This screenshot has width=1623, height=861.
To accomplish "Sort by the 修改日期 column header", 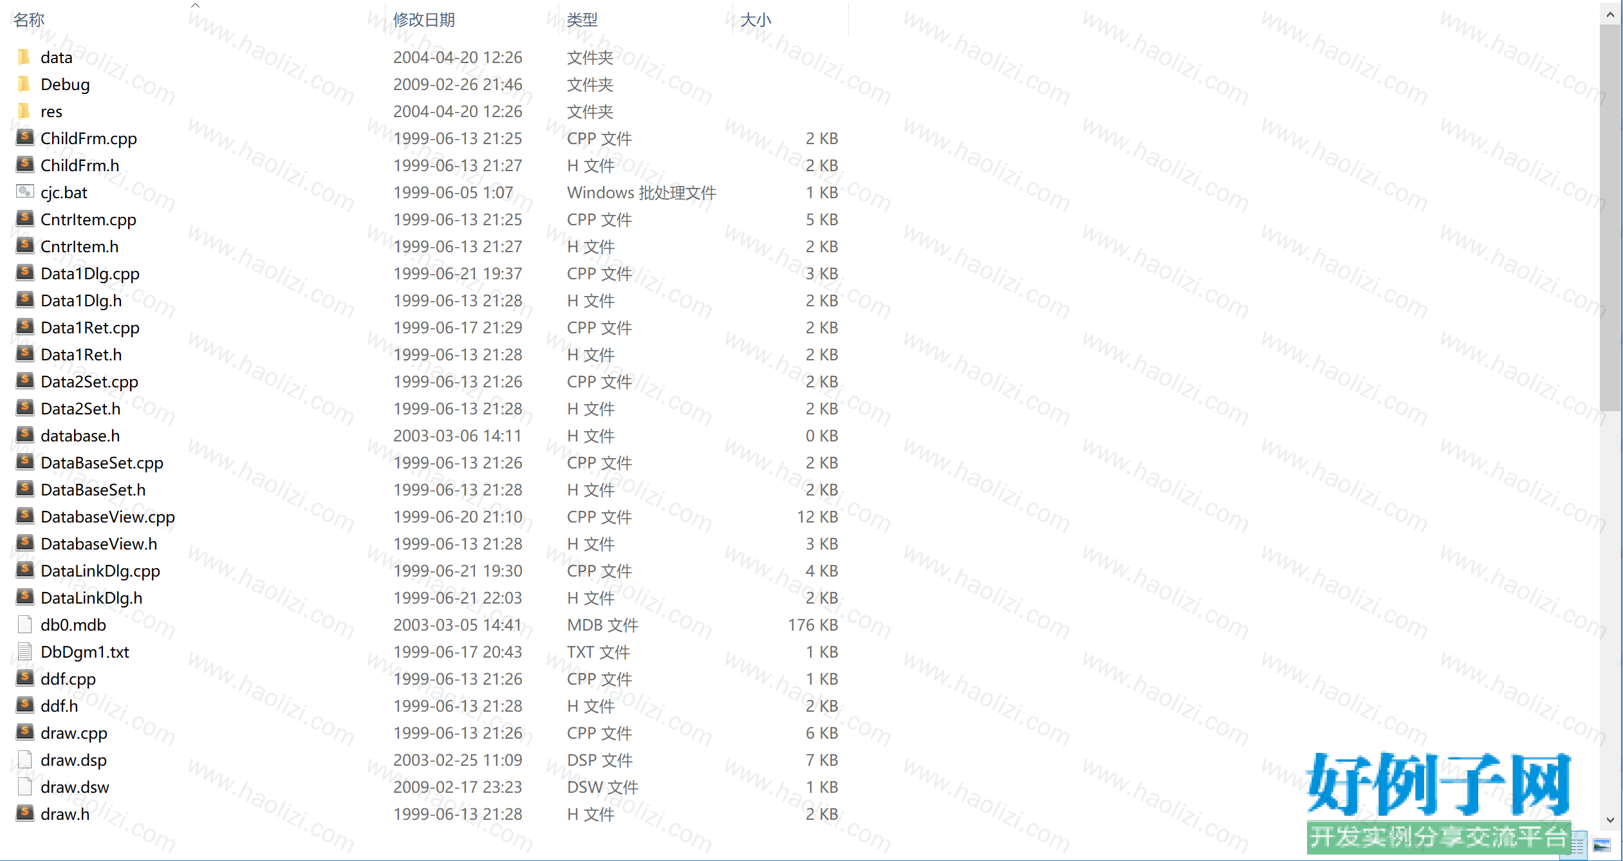I will [x=423, y=20].
